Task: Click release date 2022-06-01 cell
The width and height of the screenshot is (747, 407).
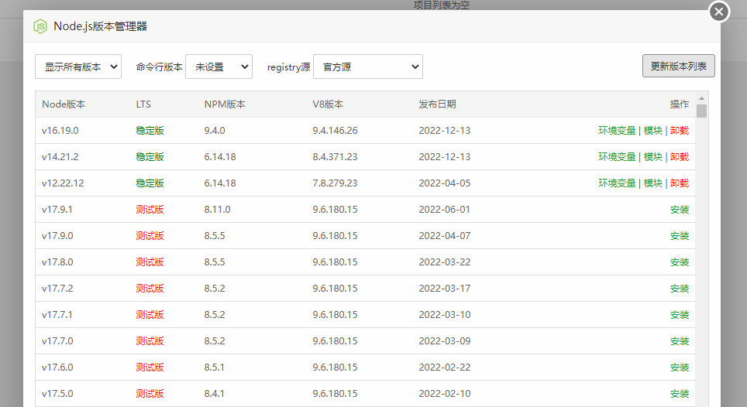Action: [445, 209]
